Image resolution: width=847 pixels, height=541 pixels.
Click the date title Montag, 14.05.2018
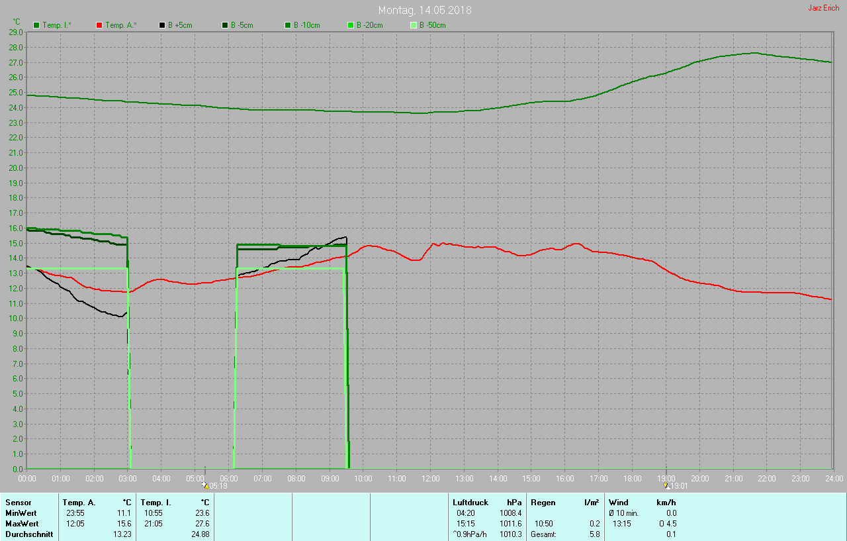(x=424, y=10)
